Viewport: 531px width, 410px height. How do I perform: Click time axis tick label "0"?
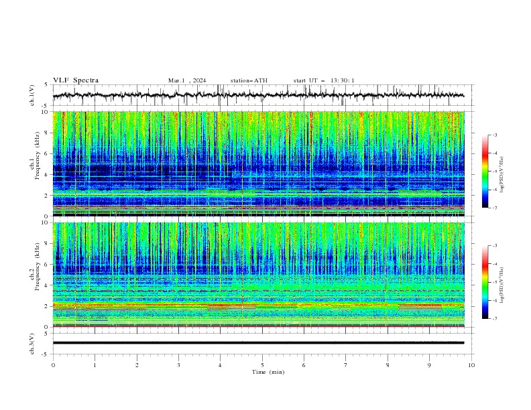[x=53, y=365]
